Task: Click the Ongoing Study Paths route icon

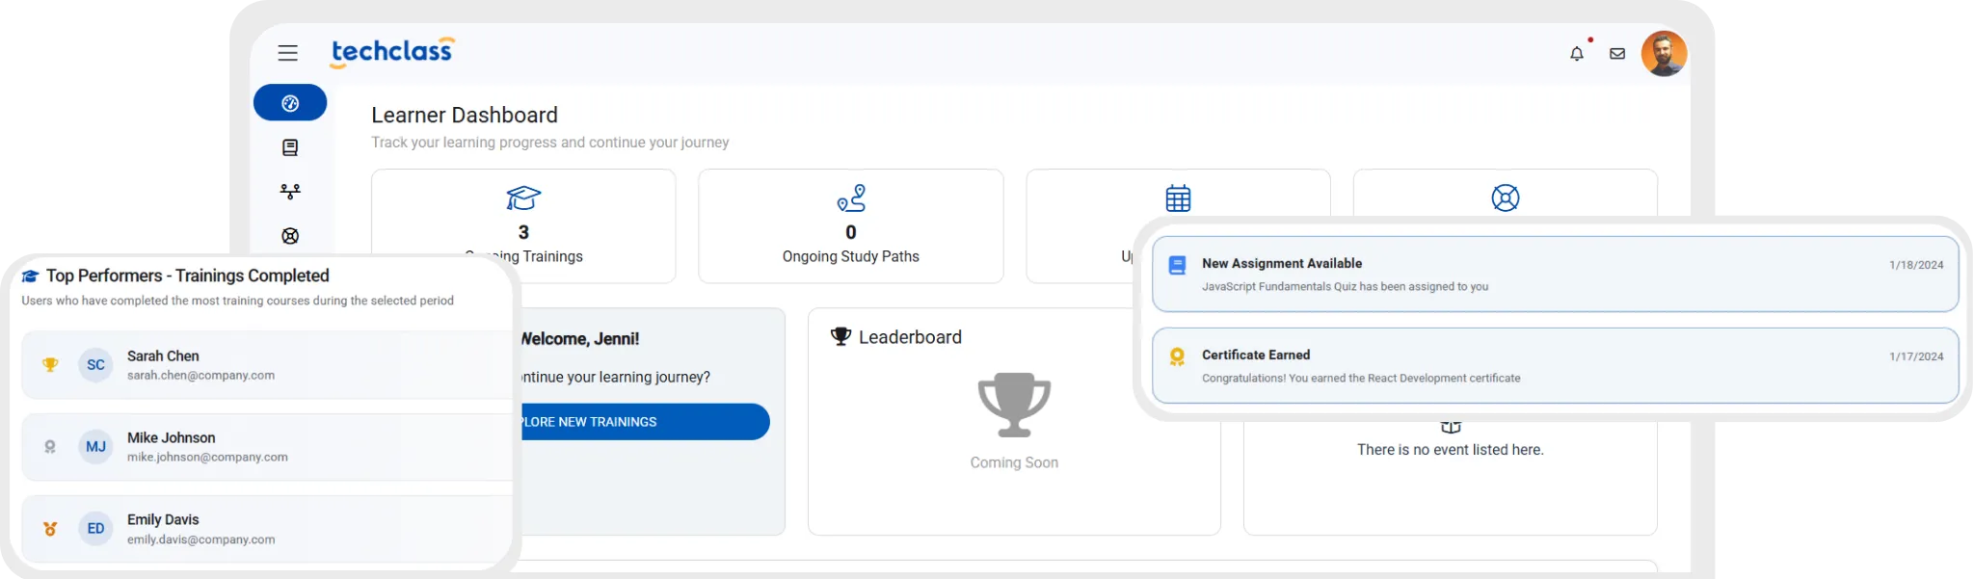Action: coord(851,198)
